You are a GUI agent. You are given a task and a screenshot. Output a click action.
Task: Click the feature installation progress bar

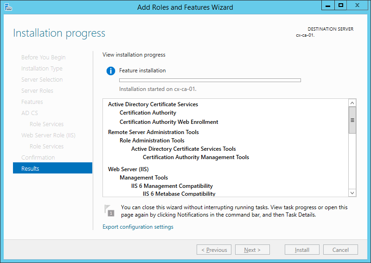tap(210, 80)
